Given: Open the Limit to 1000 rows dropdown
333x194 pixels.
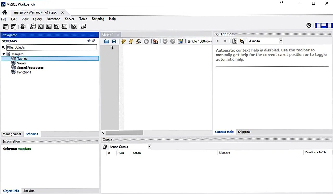Looking at the screenshot, I should click(x=200, y=41).
